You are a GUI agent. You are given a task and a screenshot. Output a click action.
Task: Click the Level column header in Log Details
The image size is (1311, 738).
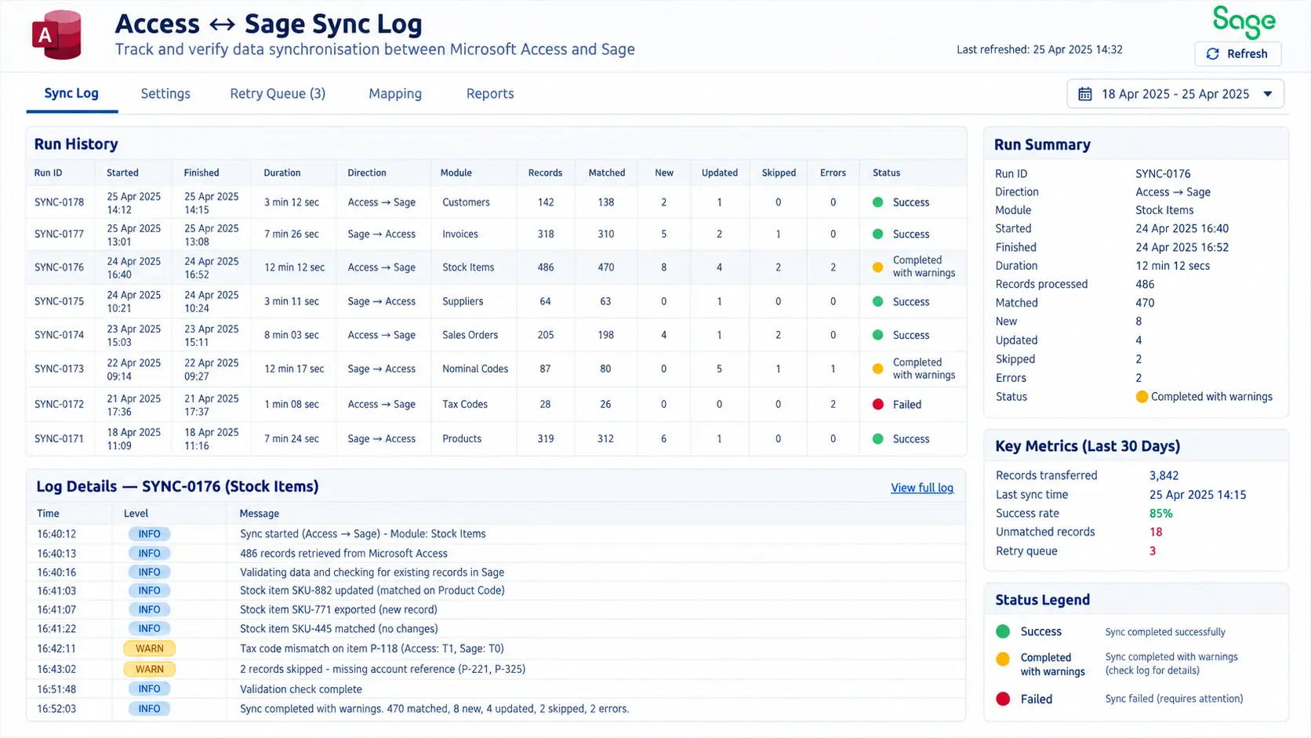(x=136, y=514)
